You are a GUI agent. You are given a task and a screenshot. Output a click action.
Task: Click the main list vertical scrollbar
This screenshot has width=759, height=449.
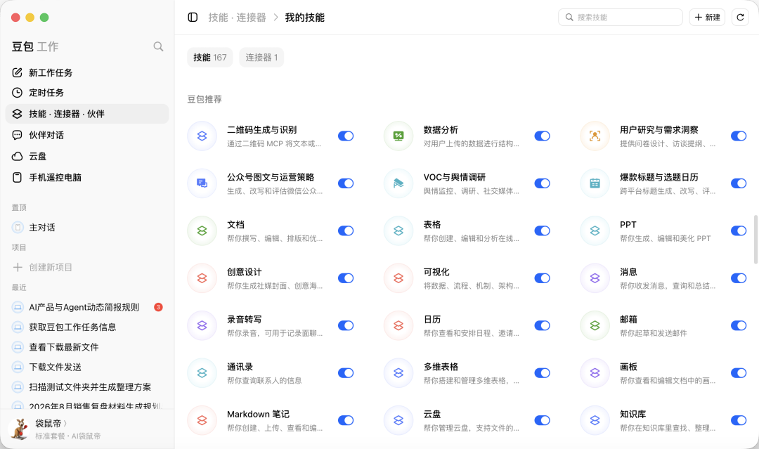[x=755, y=240]
